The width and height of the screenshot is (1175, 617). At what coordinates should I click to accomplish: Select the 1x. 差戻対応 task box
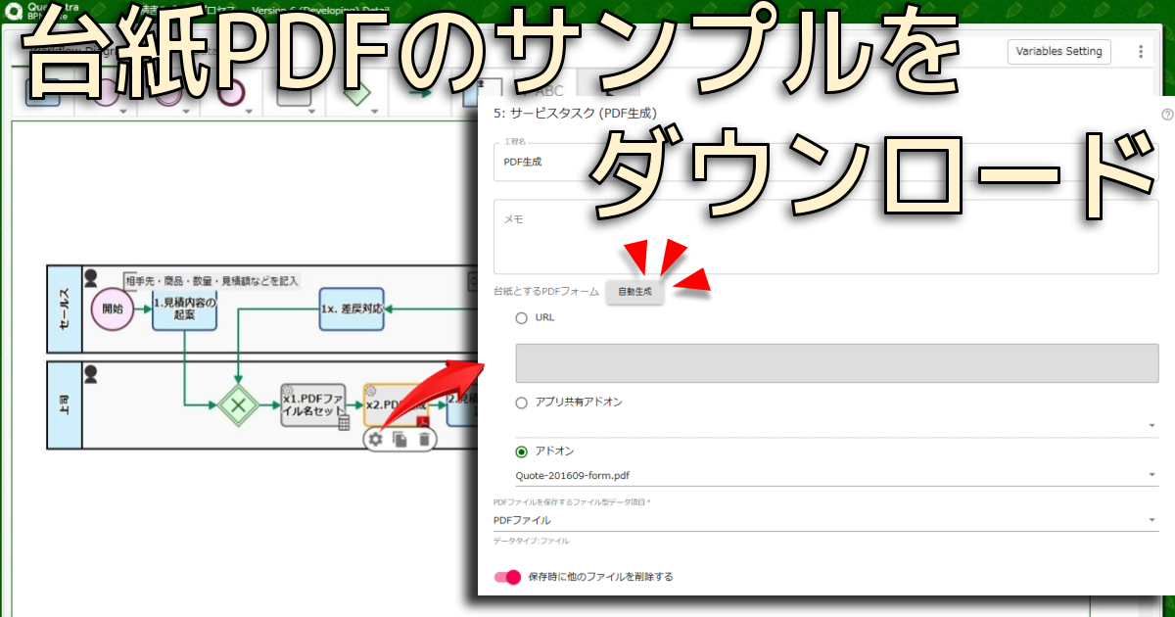(351, 309)
